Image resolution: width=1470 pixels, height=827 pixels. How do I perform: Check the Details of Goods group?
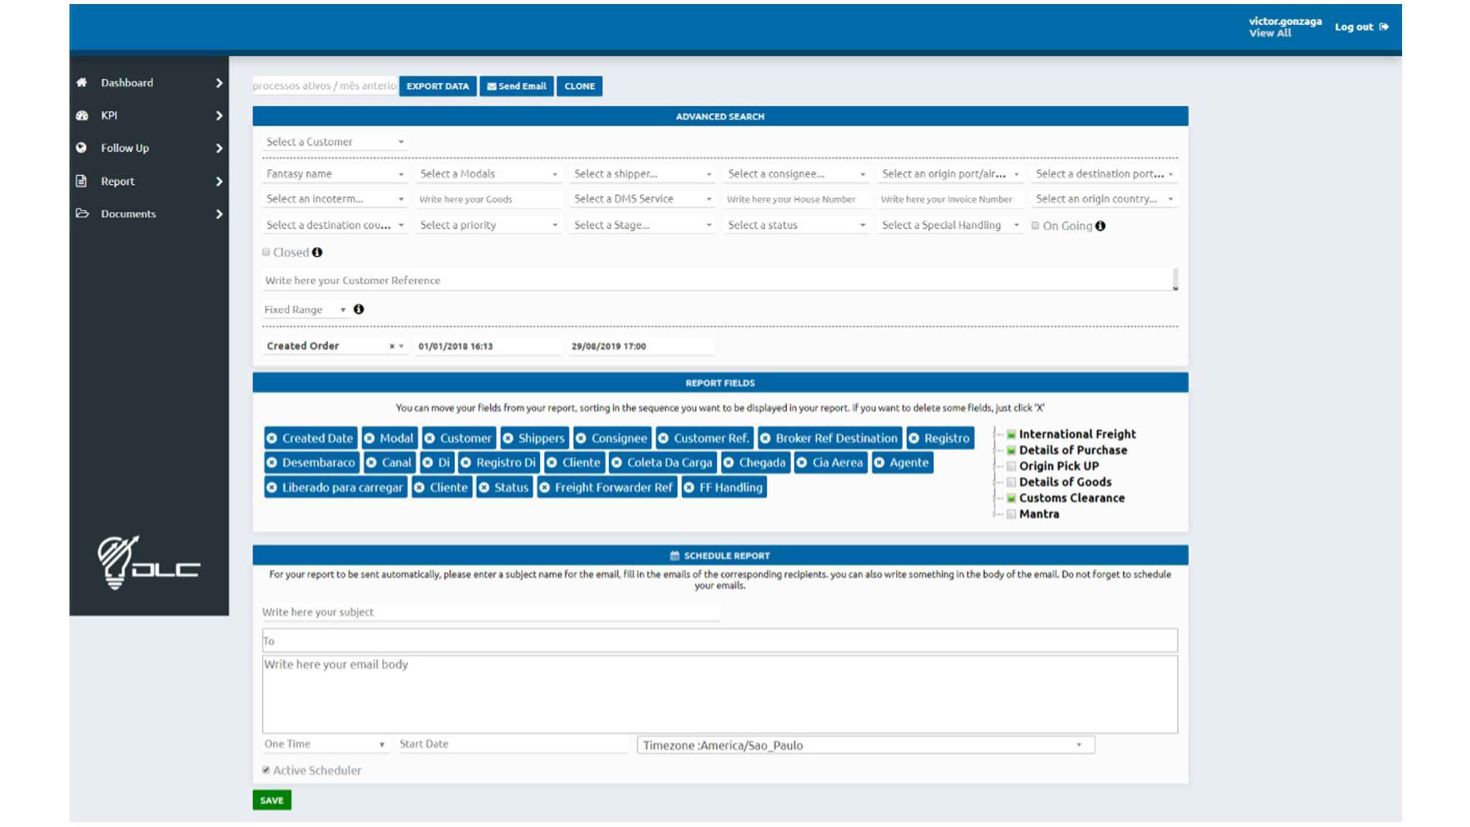pos(1011,482)
